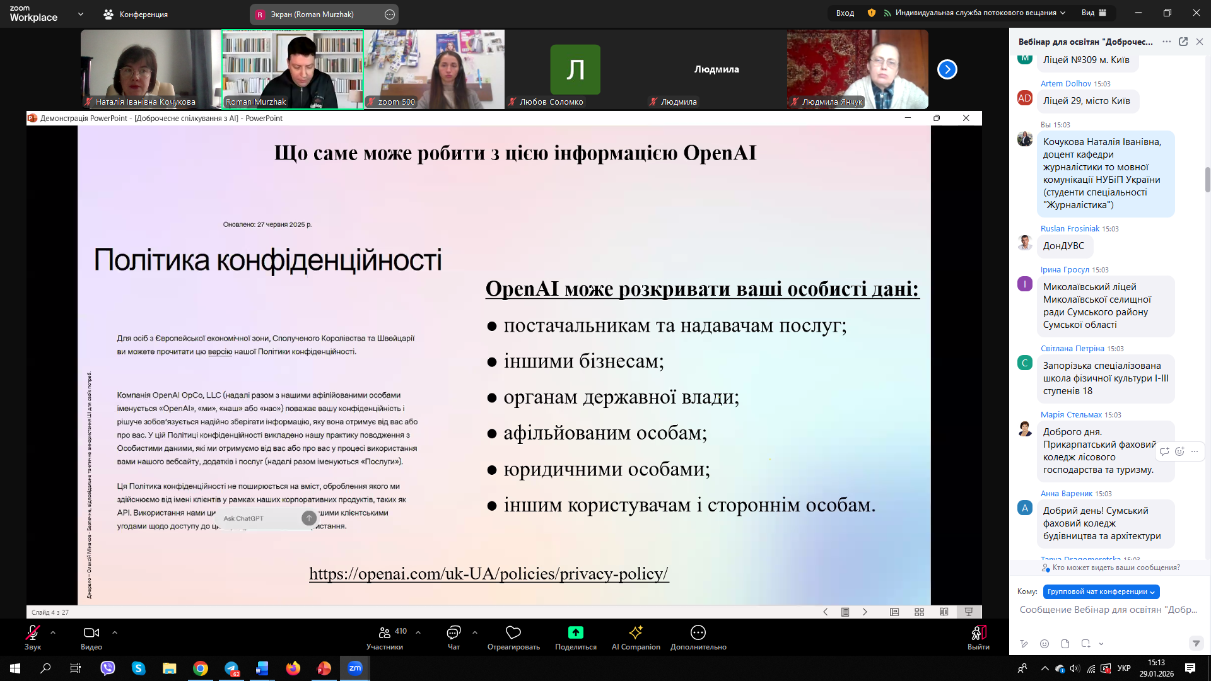Viewport: 1211px width, 681px height.
Task: Open the Participants list
Action: click(x=384, y=633)
